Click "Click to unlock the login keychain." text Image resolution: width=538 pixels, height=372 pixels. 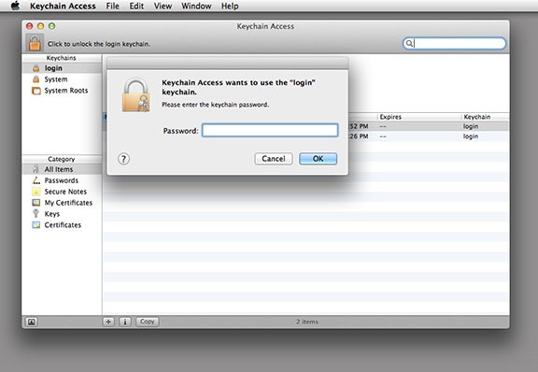(x=99, y=44)
